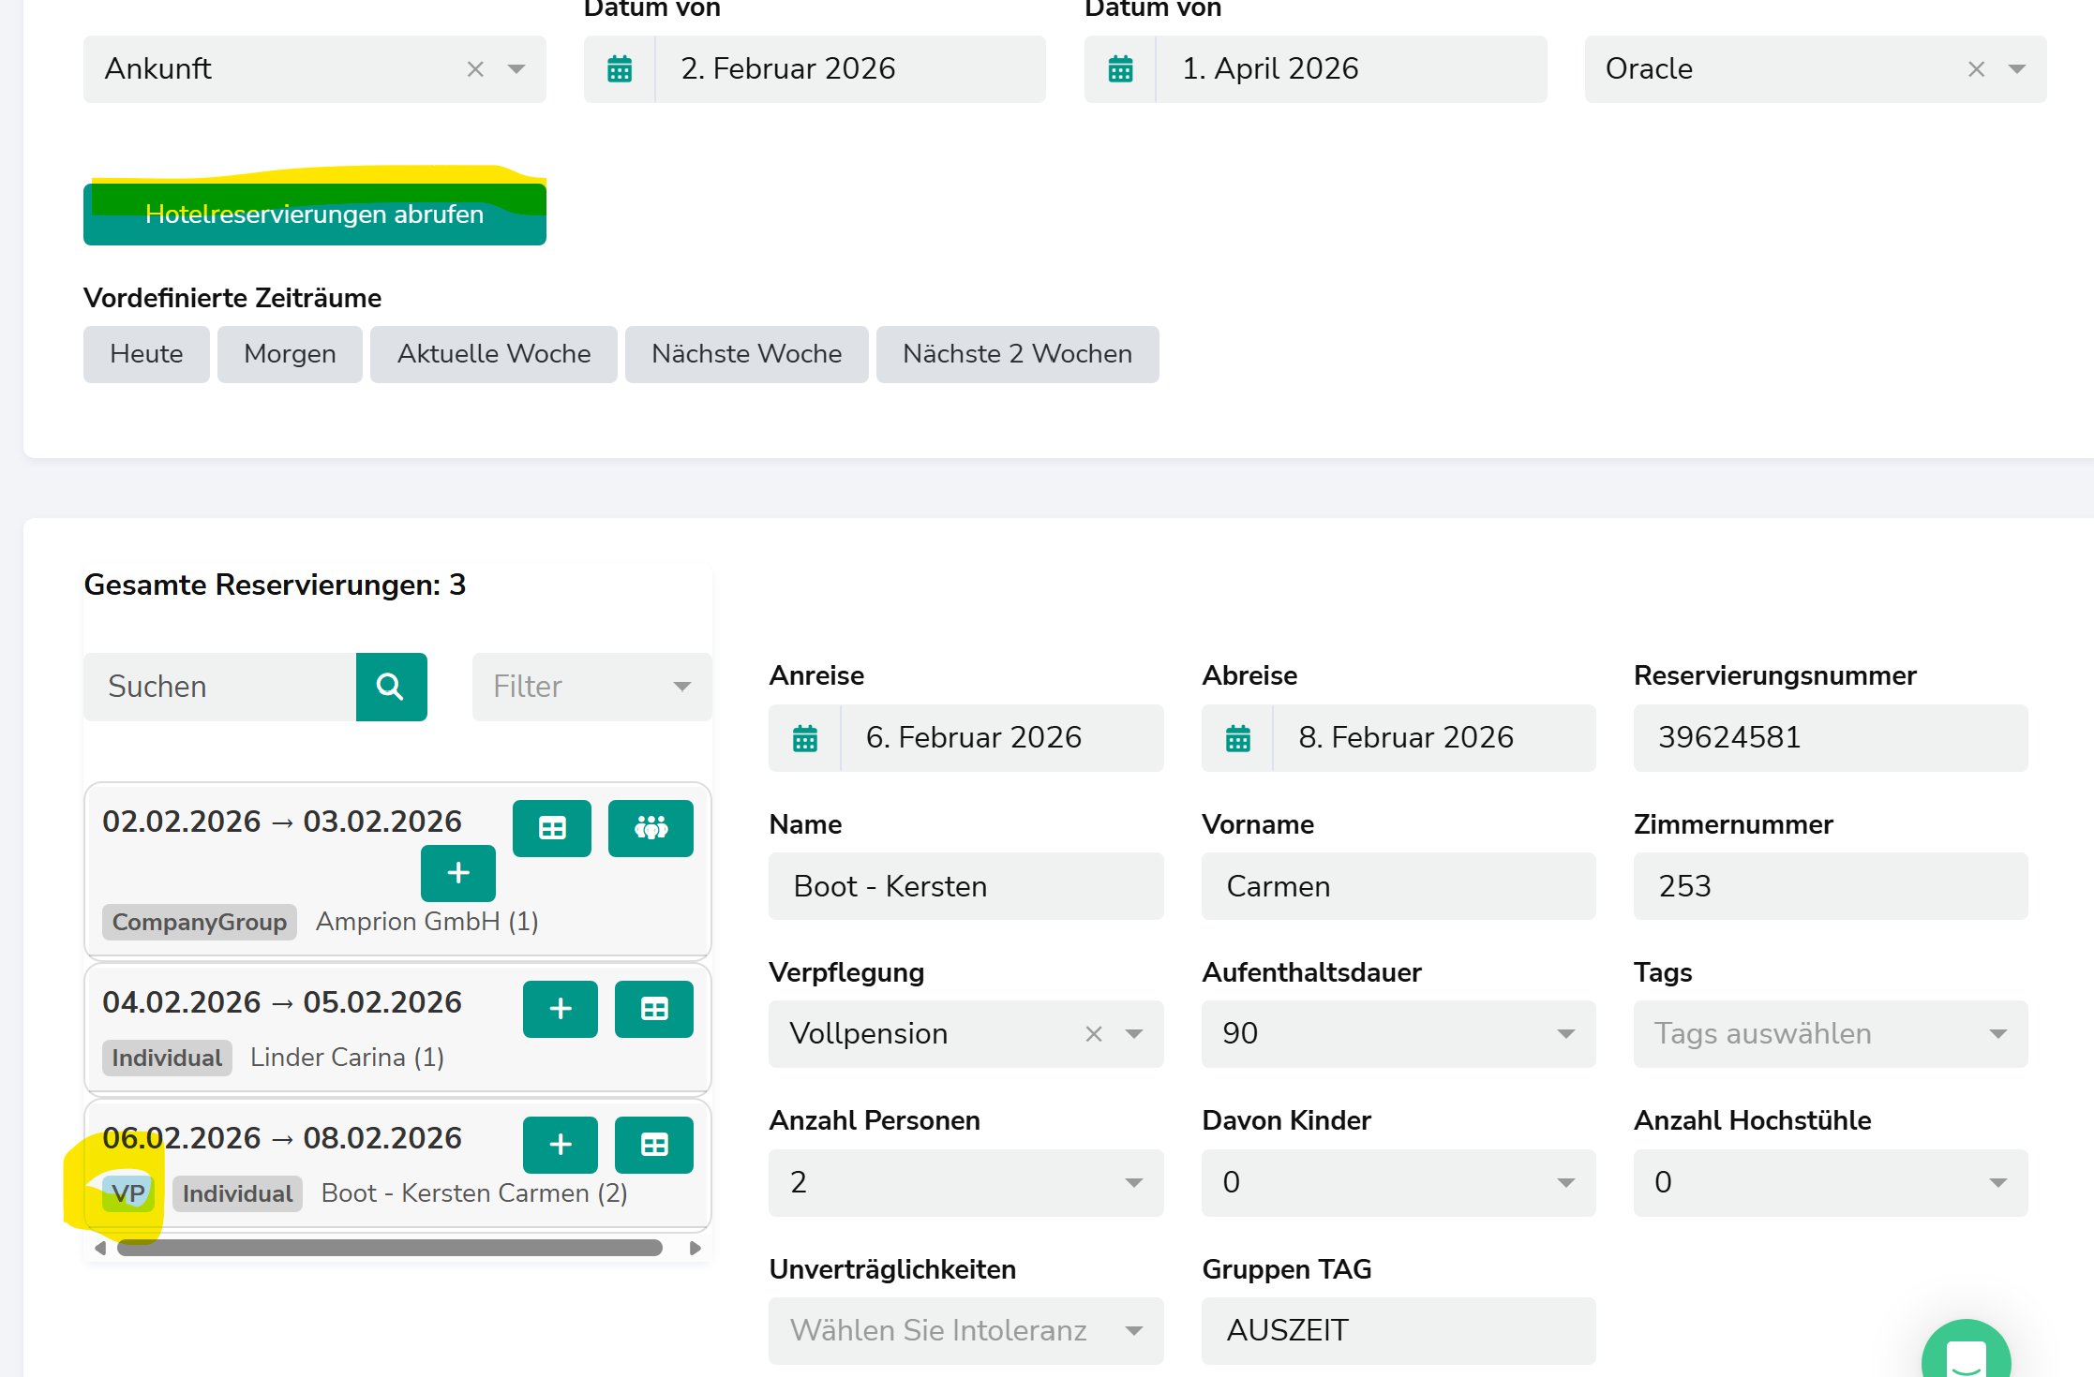Click table icon on Linder Carina reservation
Screen dimensions: 2094x1377
click(x=654, y=1009)
